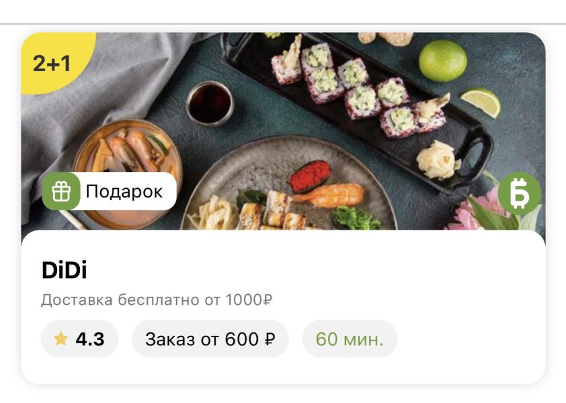Tap the lime wedge slice in photo
Screen dimensions: 566x403
481,102
